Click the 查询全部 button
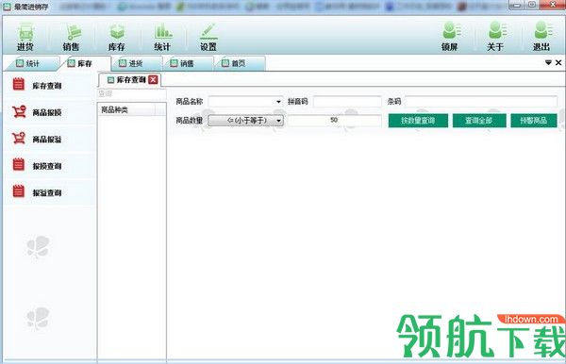 click(x=479, y=121)
